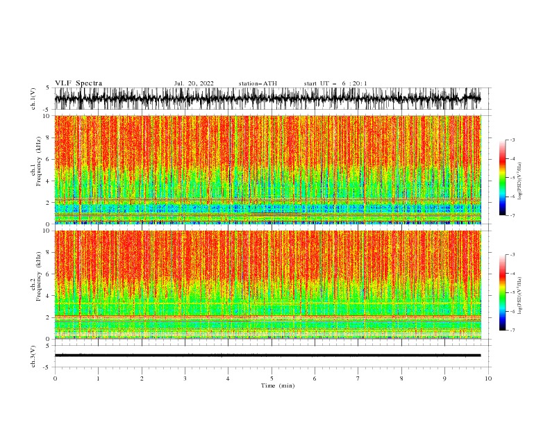This screenshot has width=550, height=425.
Task: Click the "ch.1(V)" waveform axis label
Action: 33,99
